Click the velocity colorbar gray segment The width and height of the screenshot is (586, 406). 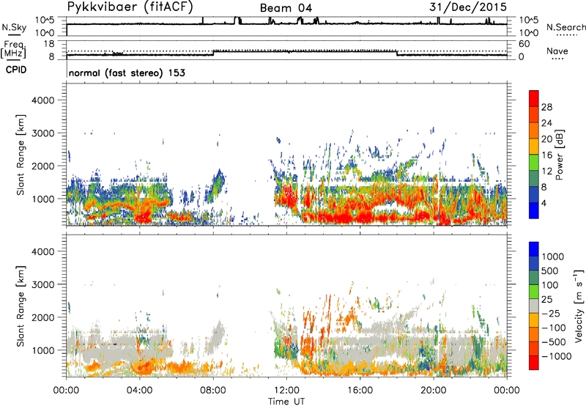pyautogui.click(x=534, y=306)
